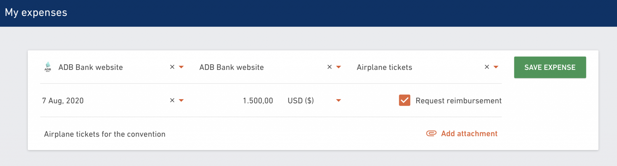Clear the 7 Aug, 2020 date
Screen dimensions: 617x166
[172, 100]
